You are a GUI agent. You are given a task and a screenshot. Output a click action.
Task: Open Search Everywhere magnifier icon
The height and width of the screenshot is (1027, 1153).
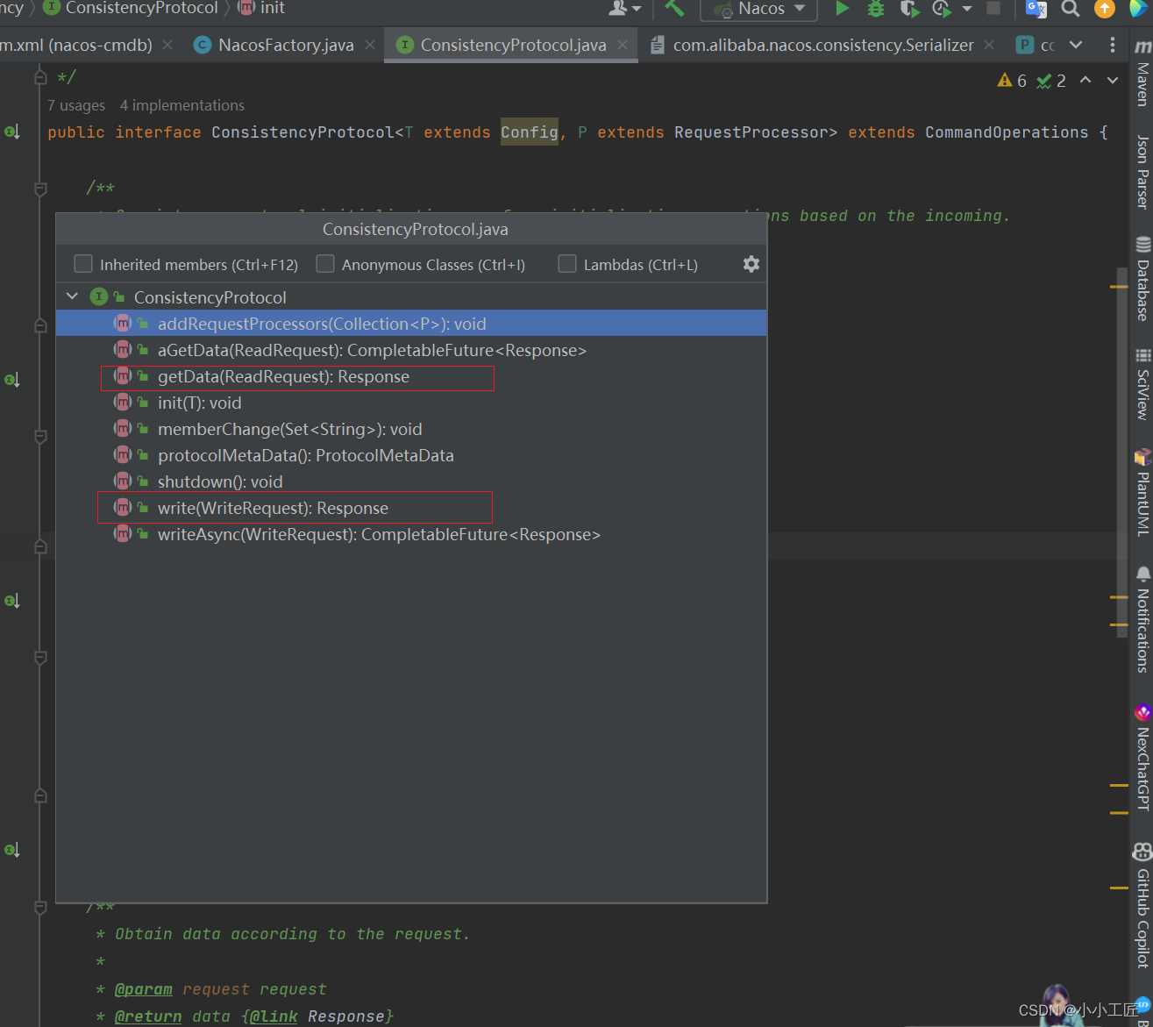(1071, 9)
